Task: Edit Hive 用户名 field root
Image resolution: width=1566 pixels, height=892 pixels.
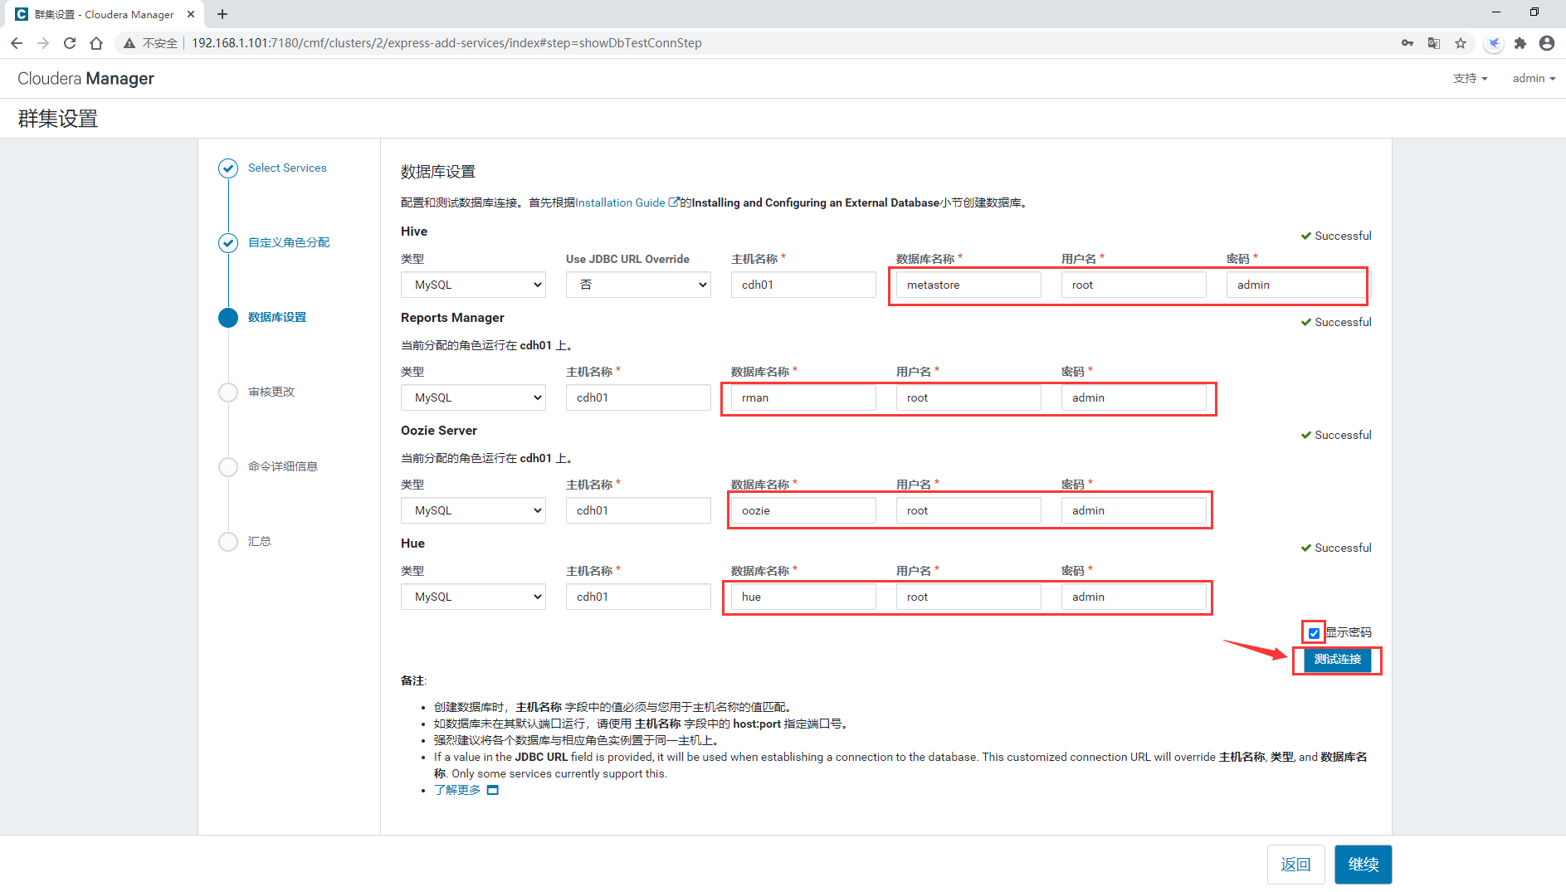Action: click(x=1134, y=285)
